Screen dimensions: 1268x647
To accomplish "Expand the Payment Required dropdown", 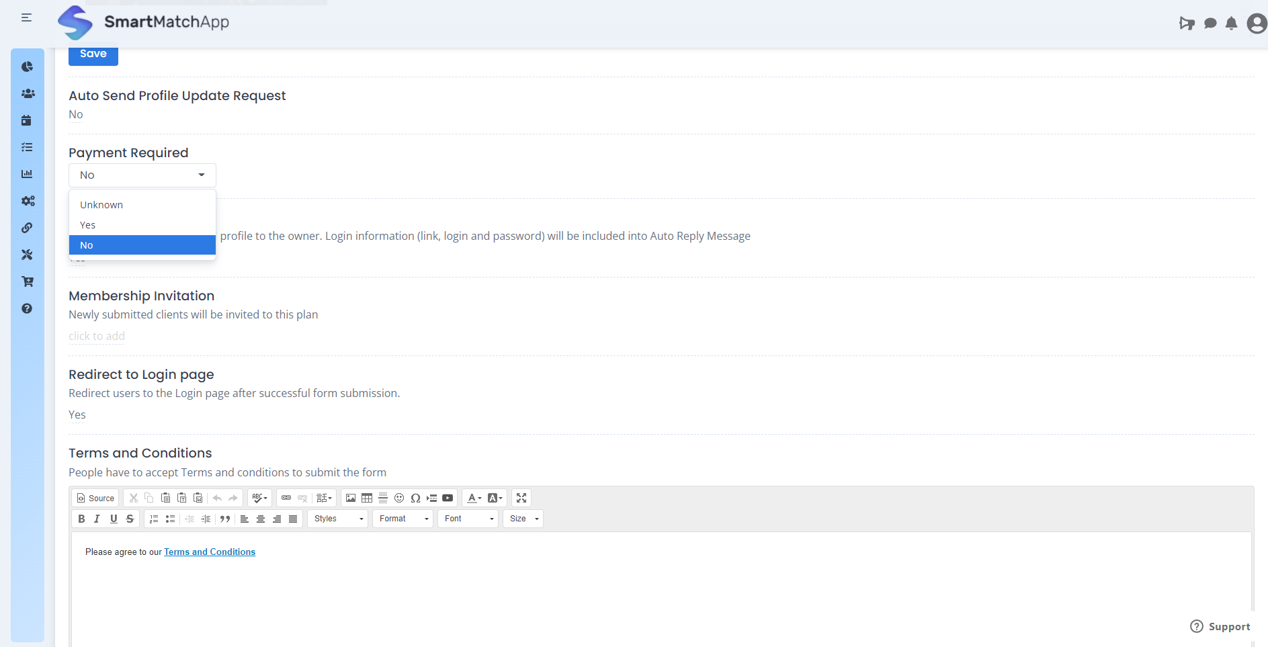I will [x=142, y=175].
